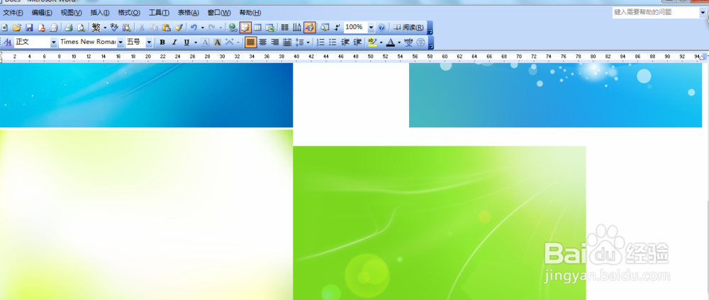709x300 pixels.
Task: Cut selection with scissors icon
Action: coord(142,28)
